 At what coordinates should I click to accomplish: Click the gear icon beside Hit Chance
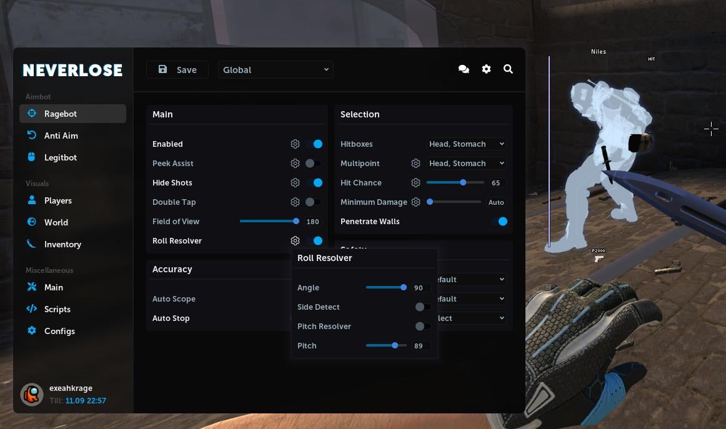[415, 183]
